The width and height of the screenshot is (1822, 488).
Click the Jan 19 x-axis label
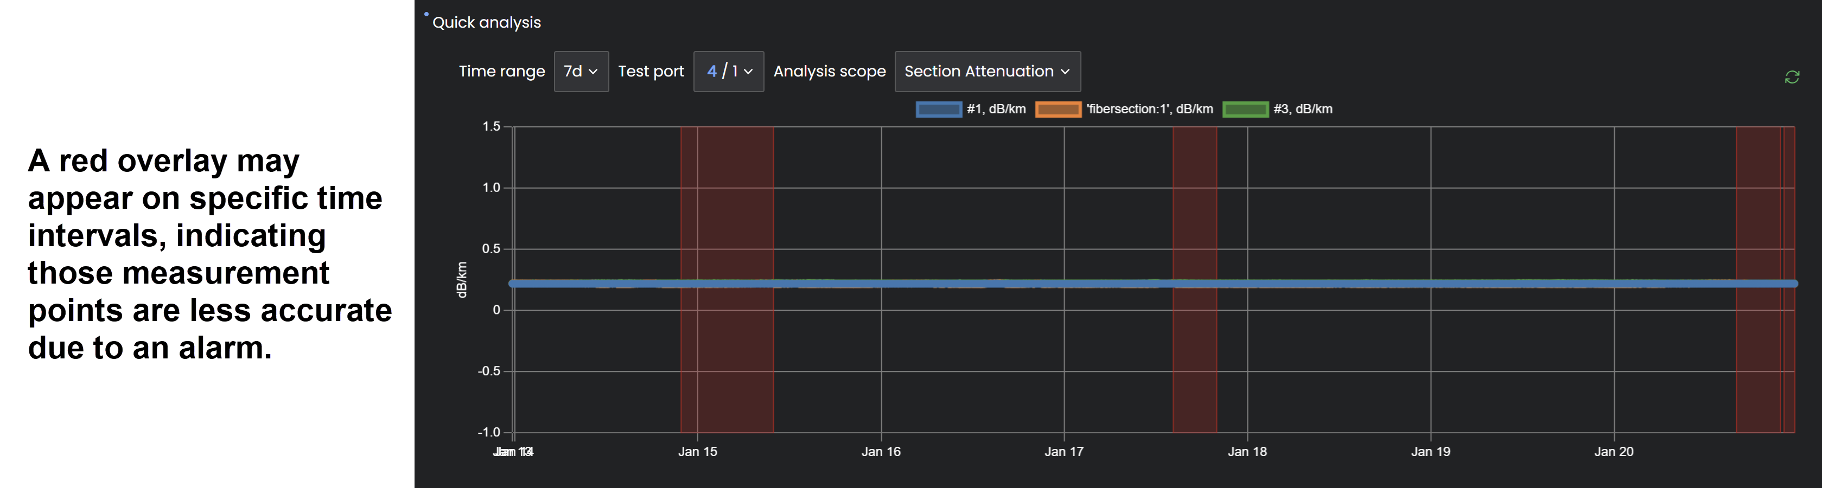pyautogui.click(x=1430, y=452)
